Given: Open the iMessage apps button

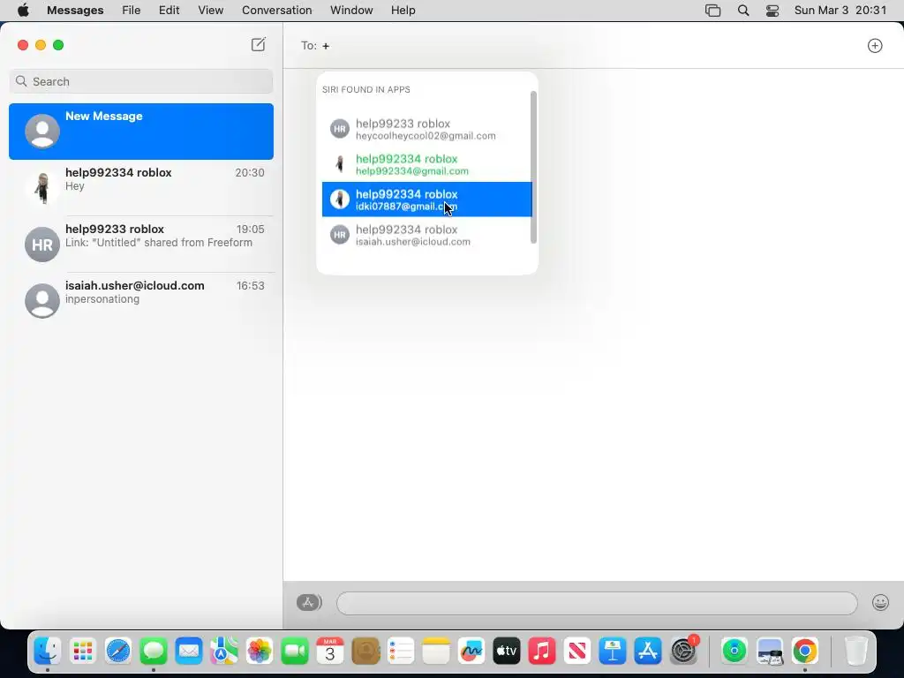Looking at the screenshot, I should [309, 602].
